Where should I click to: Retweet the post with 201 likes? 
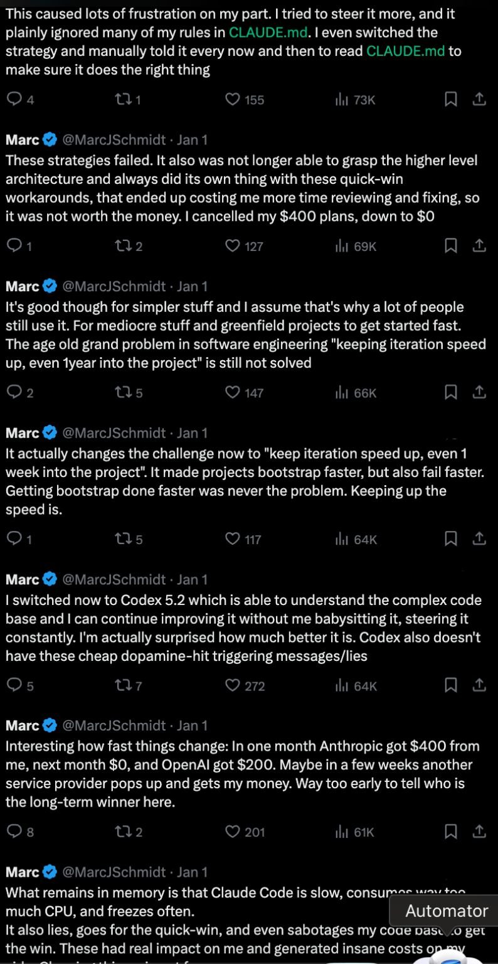pos(122,832)
